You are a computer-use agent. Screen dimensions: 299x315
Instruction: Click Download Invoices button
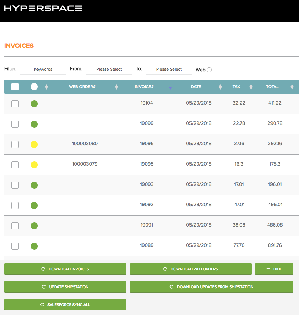[65, 269]
